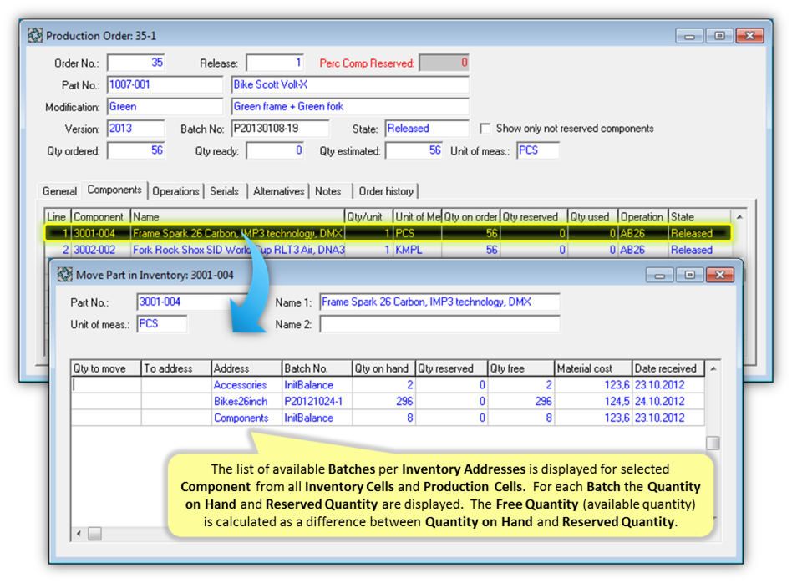Open the General tab
This screenshot has width=792, height=583.
pyautogui.click(x=59, y=191)
